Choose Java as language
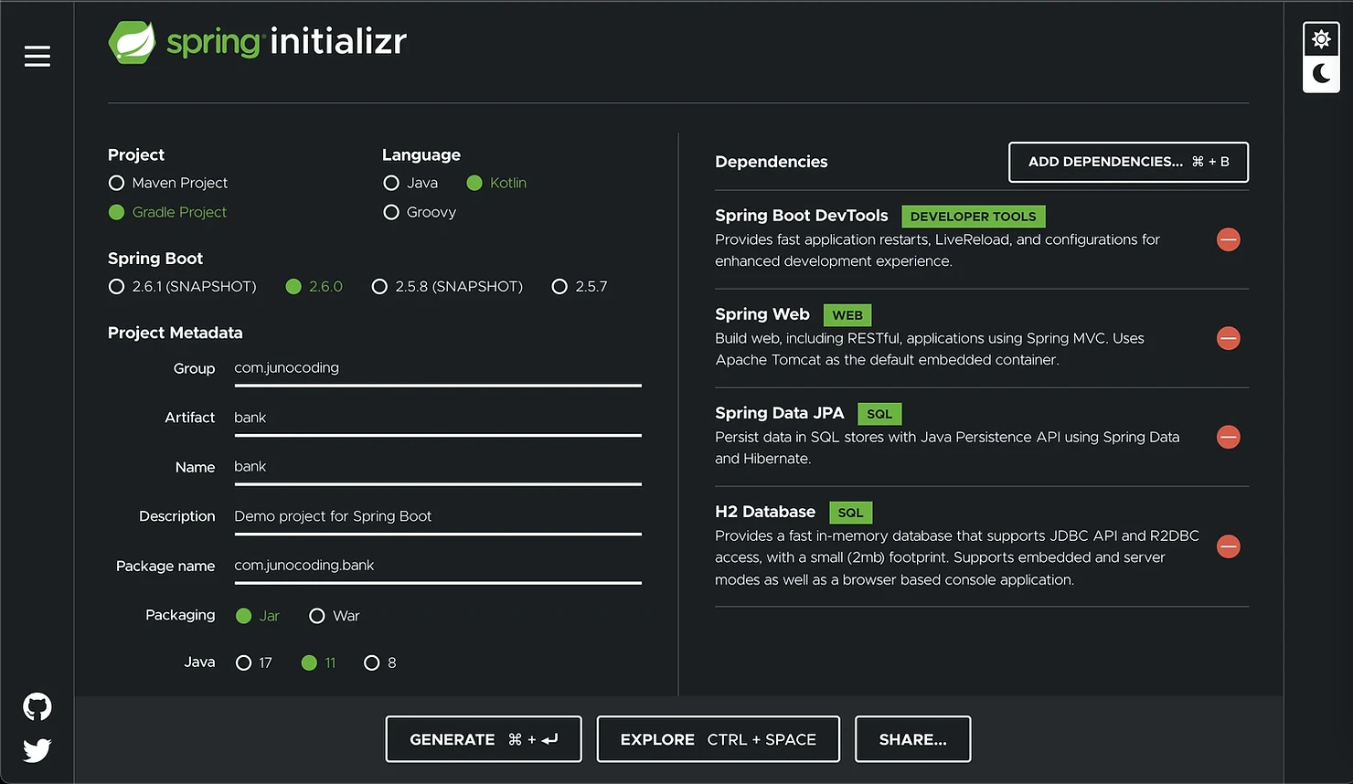1353x784 pixels. pos(410,183)
